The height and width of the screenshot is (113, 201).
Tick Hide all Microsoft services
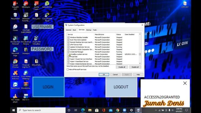pyautogui.click(x=68, y=69)
